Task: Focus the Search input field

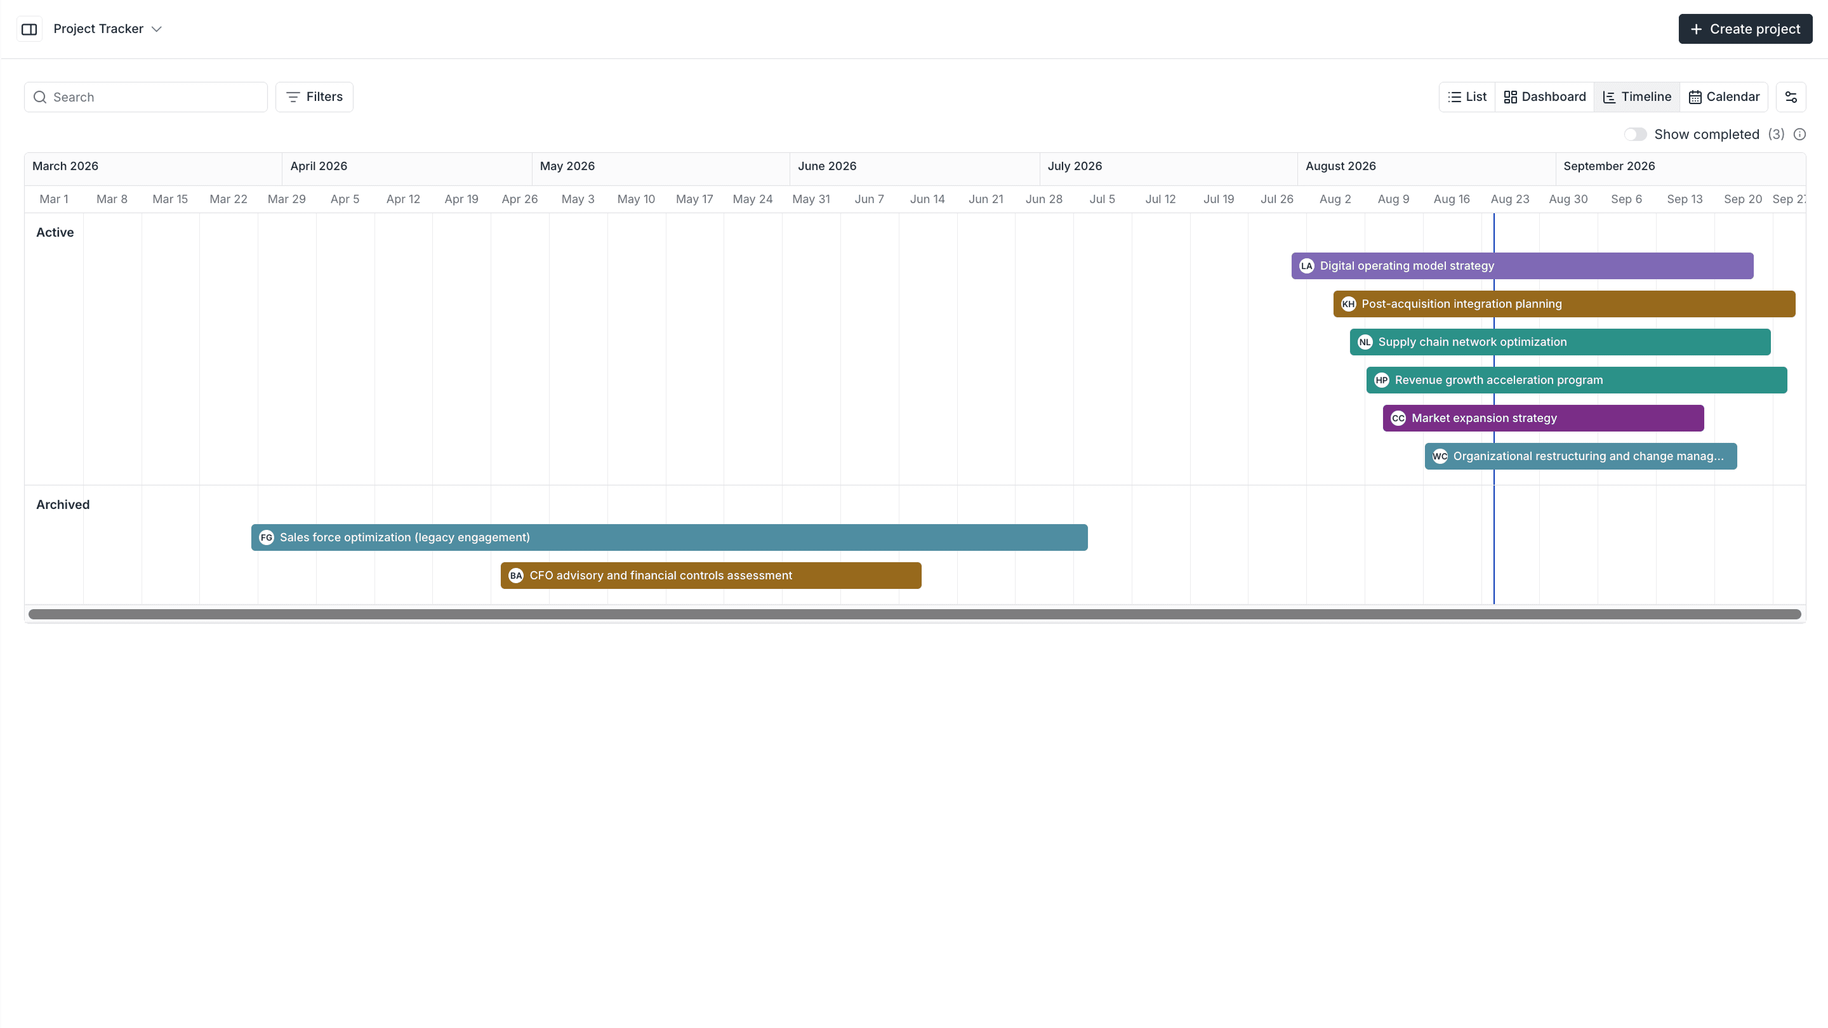Action: pos(145,97)
